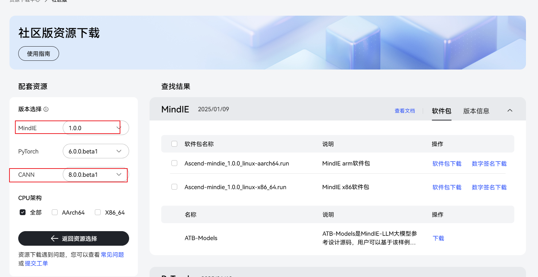Click the 社区版 breadcrumb text

[x=59, y=1]
